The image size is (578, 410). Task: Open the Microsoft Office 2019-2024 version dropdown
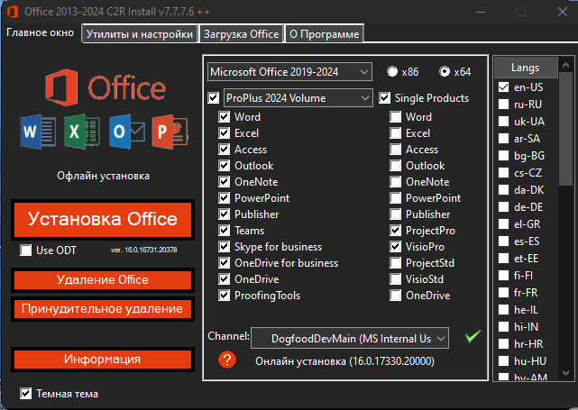point(289,71)
